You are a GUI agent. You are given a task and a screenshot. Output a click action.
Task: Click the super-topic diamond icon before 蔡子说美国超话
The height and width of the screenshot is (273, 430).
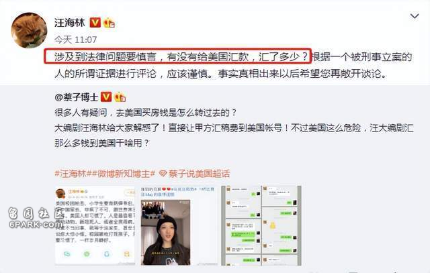(x=163, y=174)
